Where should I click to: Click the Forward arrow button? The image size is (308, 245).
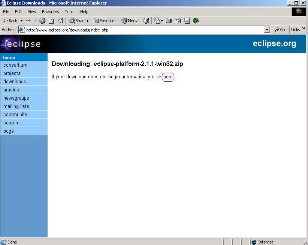[29, 21]
